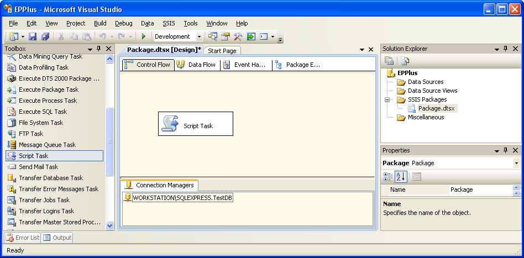
Task: Switch to the Start Page tab
Action: 222,51
